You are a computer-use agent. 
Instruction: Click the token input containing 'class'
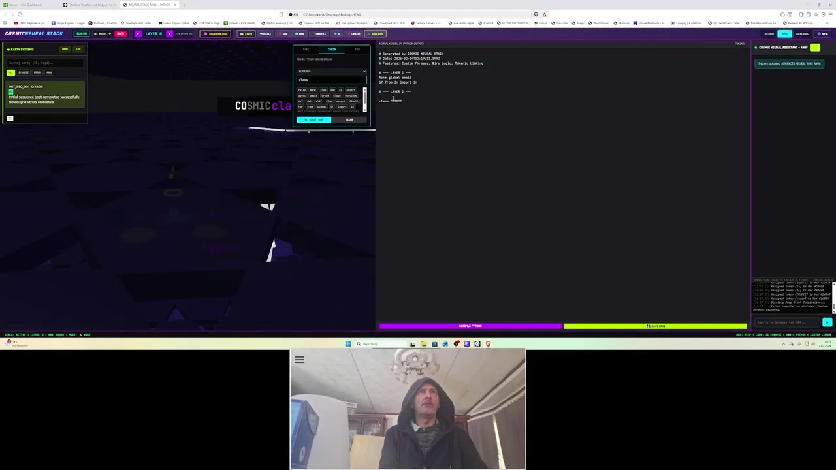point(332,80)
